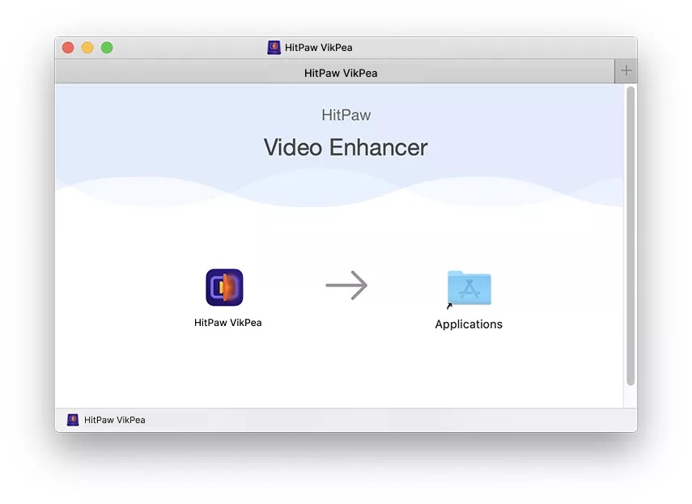Image resolution: width=692 pixels, height=504 pixels.
Task: Click the alias arrow badge on the Applications folder
Action: coord(449,306)
